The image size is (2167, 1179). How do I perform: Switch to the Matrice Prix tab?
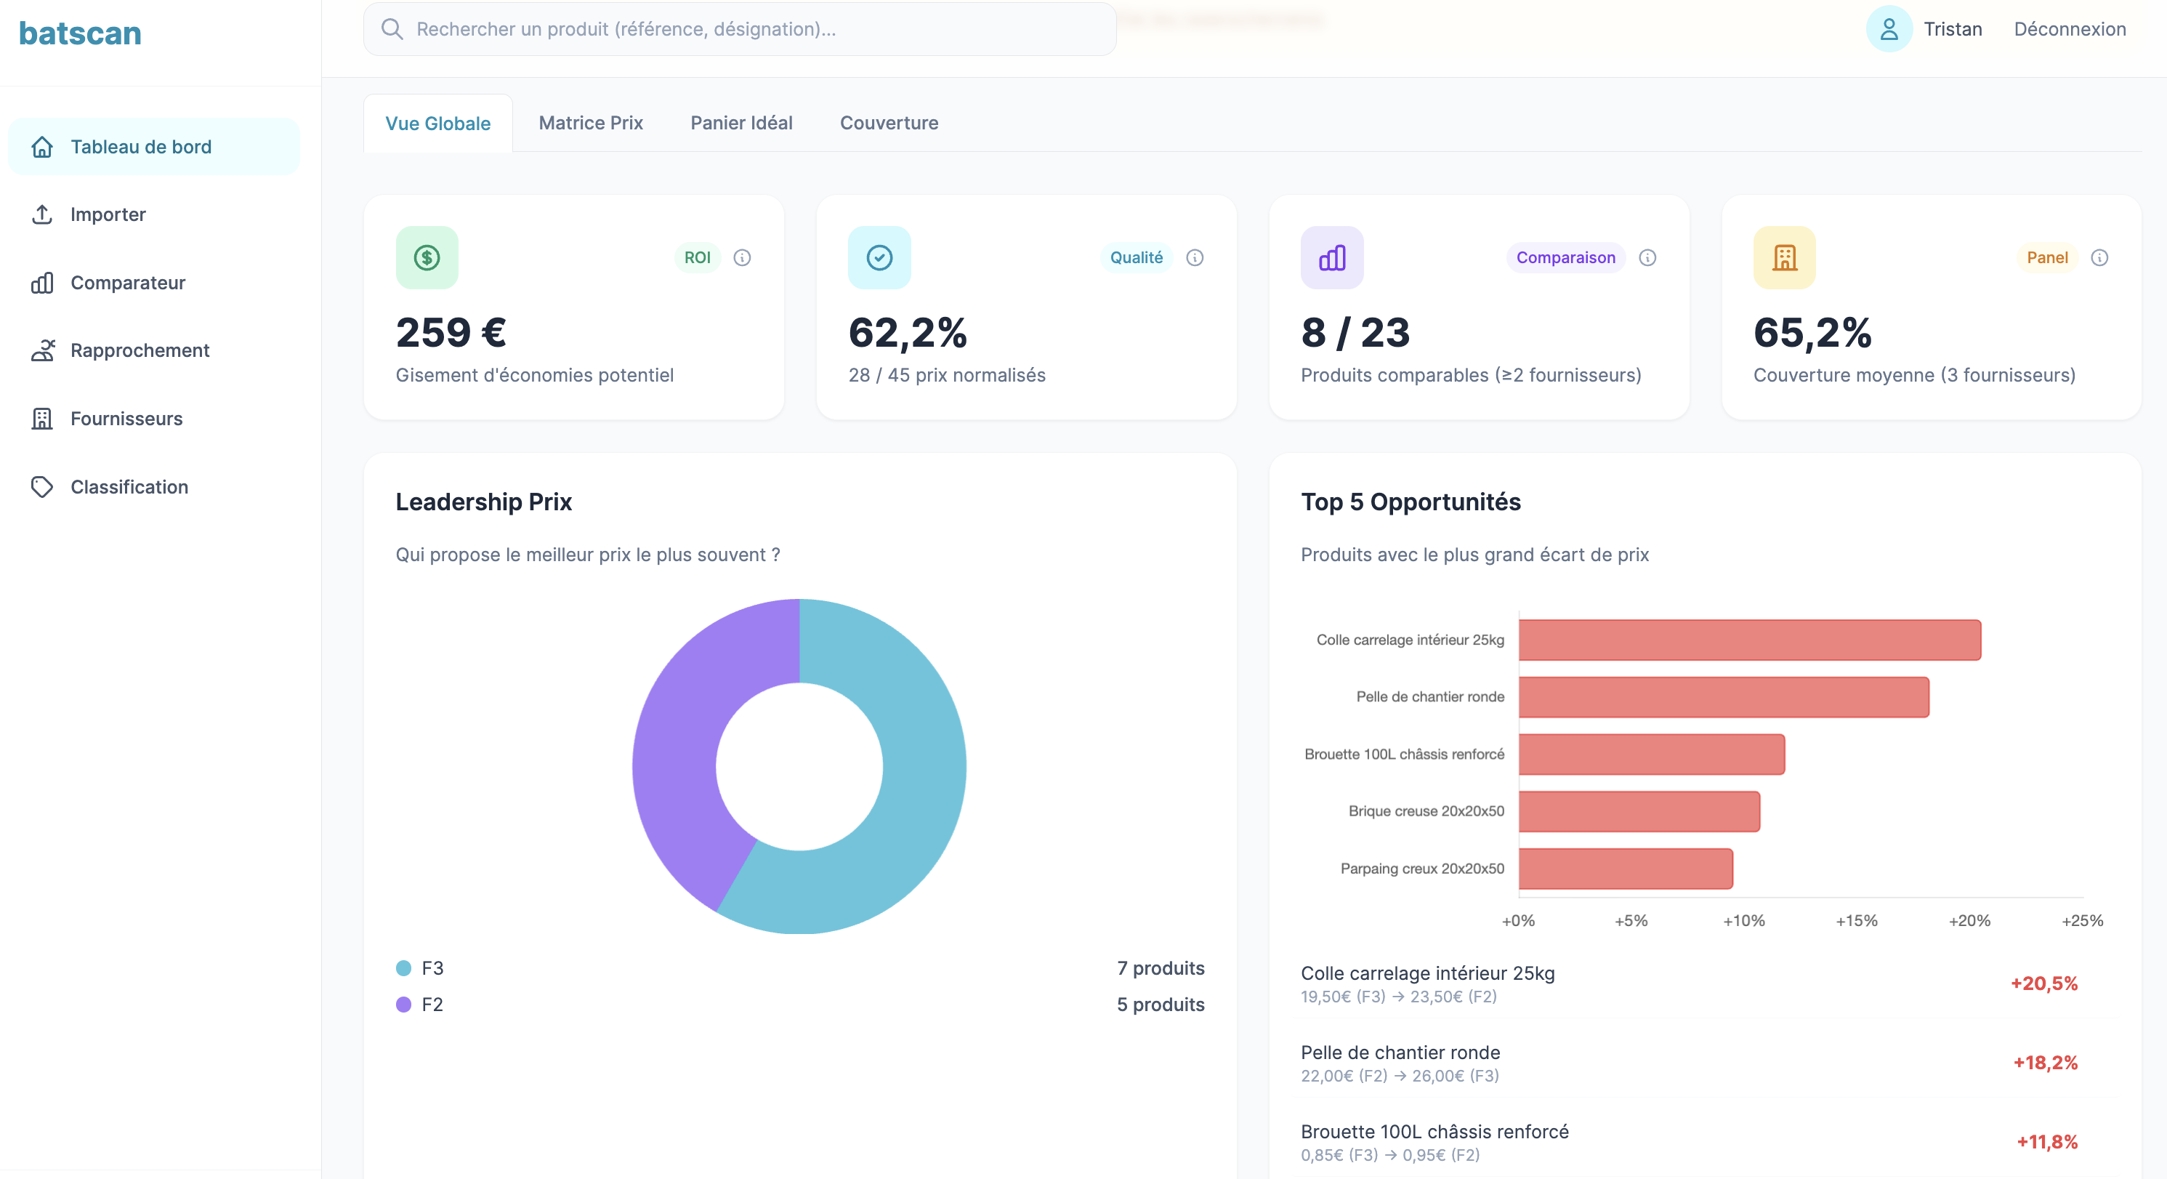pos(589,123)
